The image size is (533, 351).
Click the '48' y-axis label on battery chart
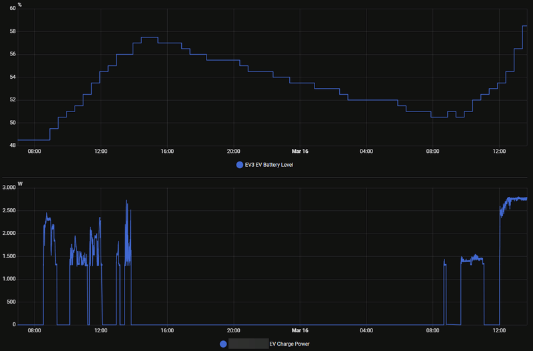pyautogui.click(x=13, y=145)
